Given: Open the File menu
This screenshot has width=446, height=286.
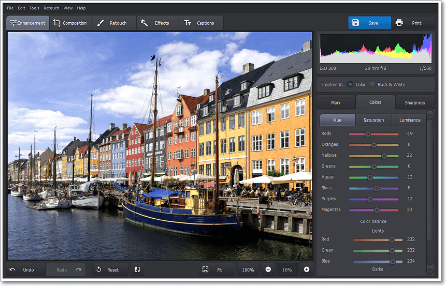Looking at the screenshot, I should tap(10, 8).
